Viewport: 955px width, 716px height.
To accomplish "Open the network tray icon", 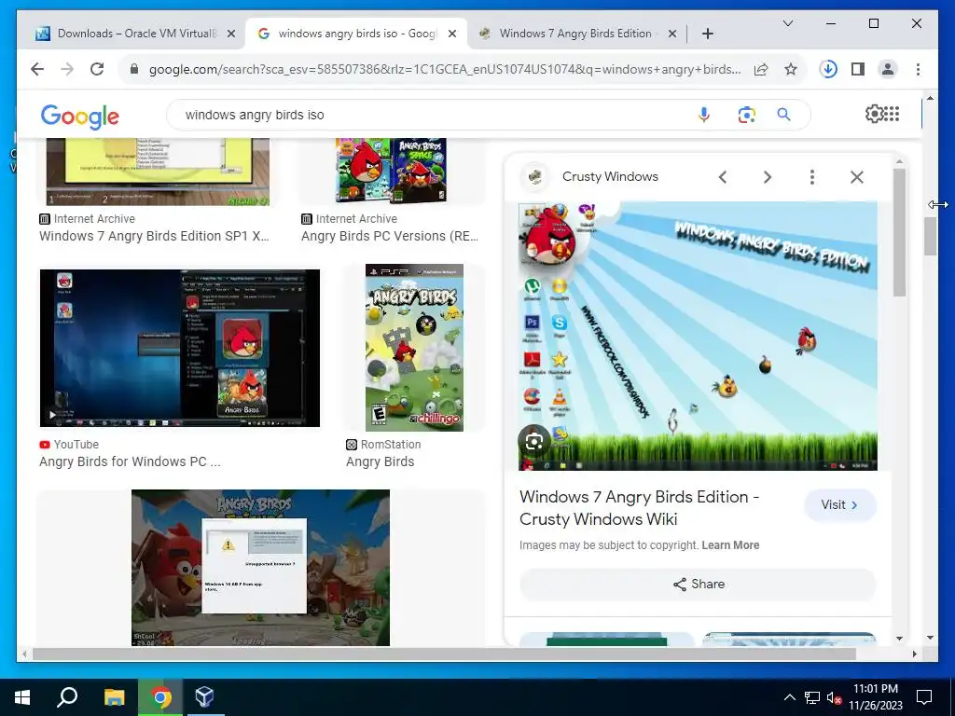I will pyautogui.click(x=812, y=697).
